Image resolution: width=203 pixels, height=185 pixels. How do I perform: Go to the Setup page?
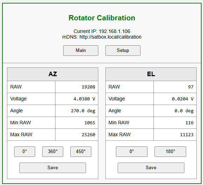pyautogui.click(x=123, y=51)
